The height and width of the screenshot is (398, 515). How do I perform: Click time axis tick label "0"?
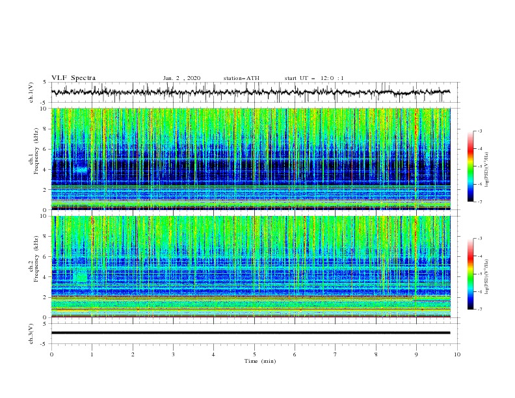(x=51, y=354)
